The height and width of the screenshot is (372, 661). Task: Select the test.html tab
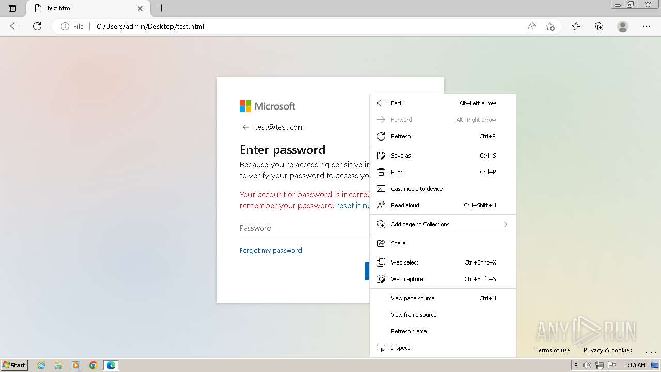coord(87,8)
